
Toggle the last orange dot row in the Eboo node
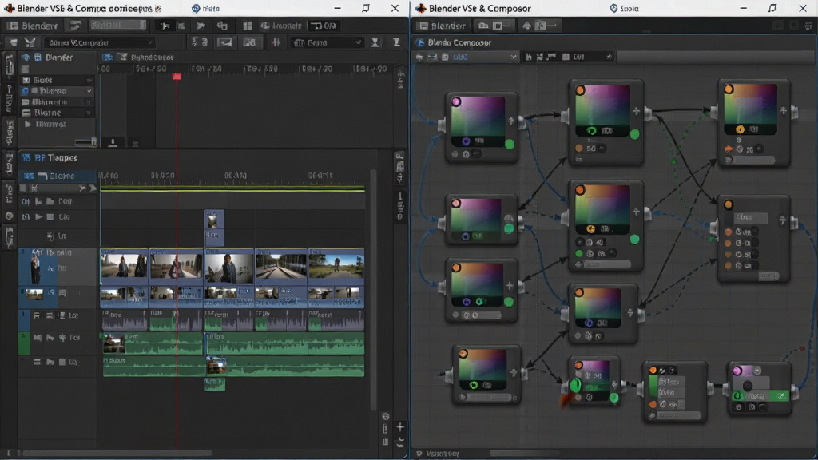[729, 265]
